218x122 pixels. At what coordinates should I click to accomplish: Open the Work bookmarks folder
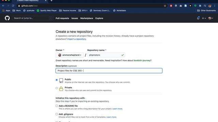coord(17,11)
